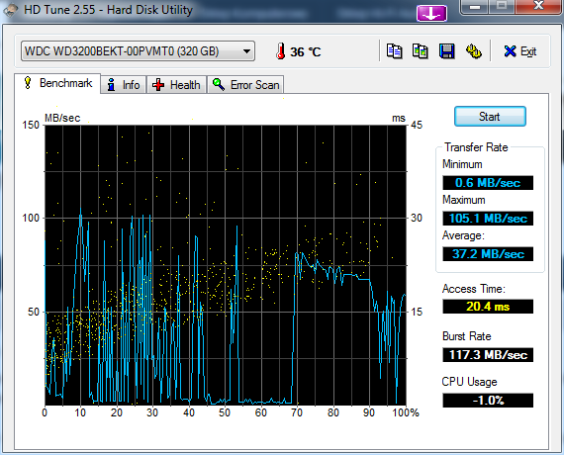Start the benchmark test
564x455 pixels.
pyautogui.click(x=490, y=116)
